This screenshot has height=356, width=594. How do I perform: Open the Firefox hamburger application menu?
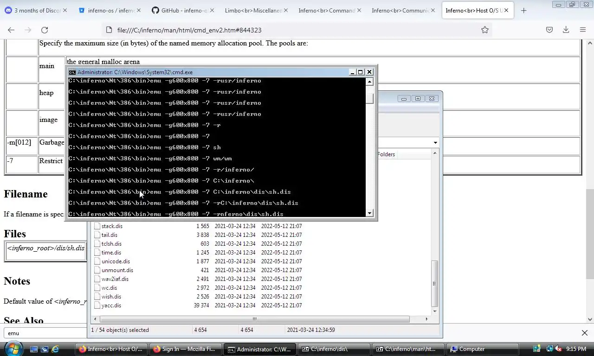point(583,30)
